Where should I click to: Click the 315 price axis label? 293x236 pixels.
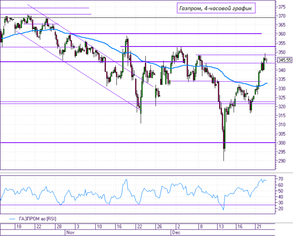pos(282,116)
